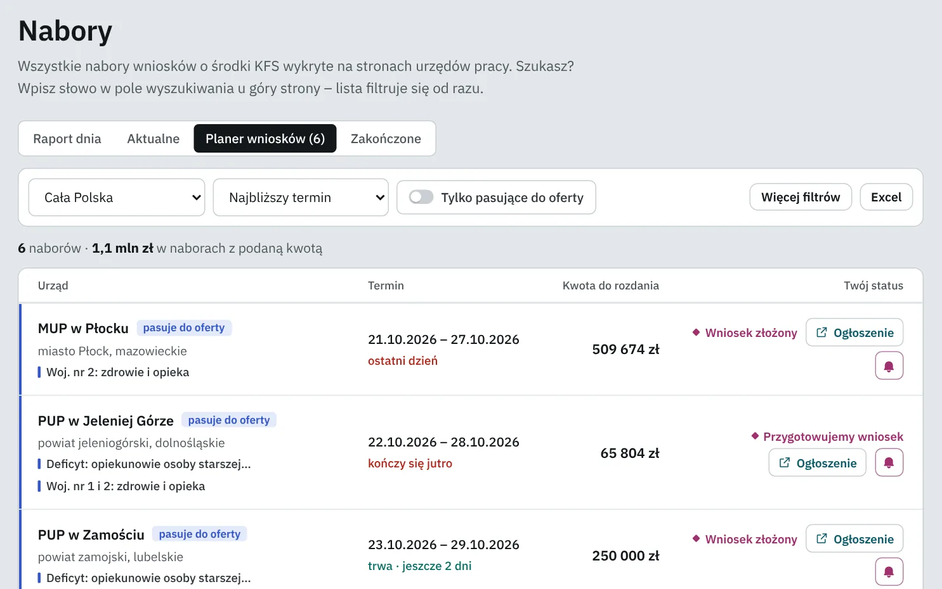
Task: Click the bell icon in PUP w Jeleniej Górze row
Action: tap(889, 463)
